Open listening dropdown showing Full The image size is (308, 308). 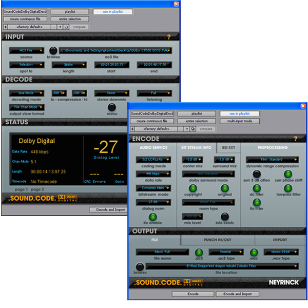[155, 93]
